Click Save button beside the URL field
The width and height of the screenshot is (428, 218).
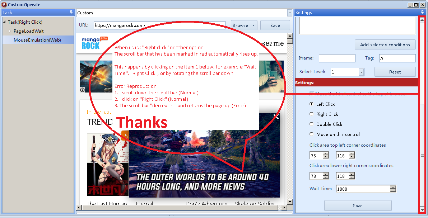tap(275, 25)
